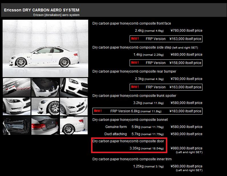Click the trunk spoiler price ¥580,000 beside 3.2kg

(186, 103)
